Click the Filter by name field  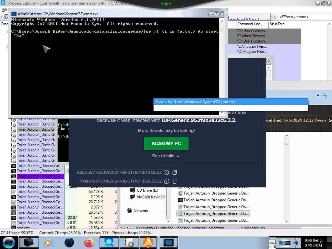(304, 17)
